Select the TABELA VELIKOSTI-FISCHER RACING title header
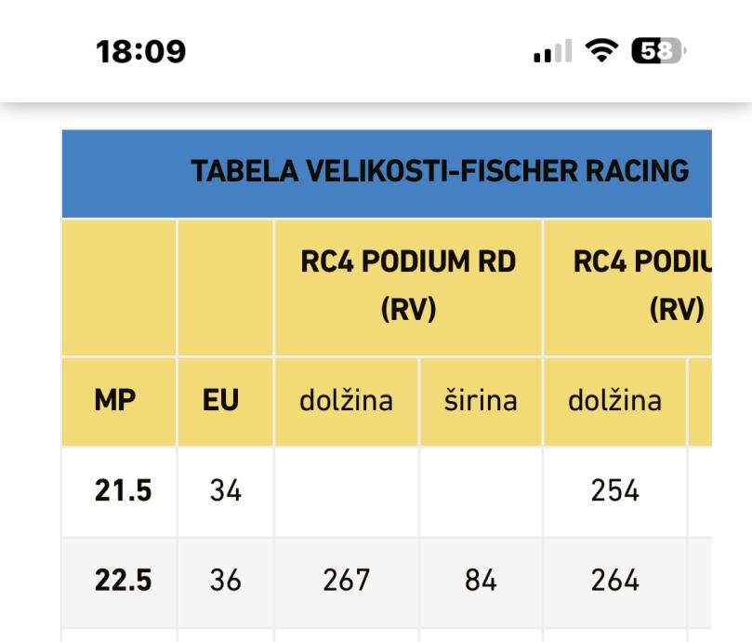 point(440,171)
